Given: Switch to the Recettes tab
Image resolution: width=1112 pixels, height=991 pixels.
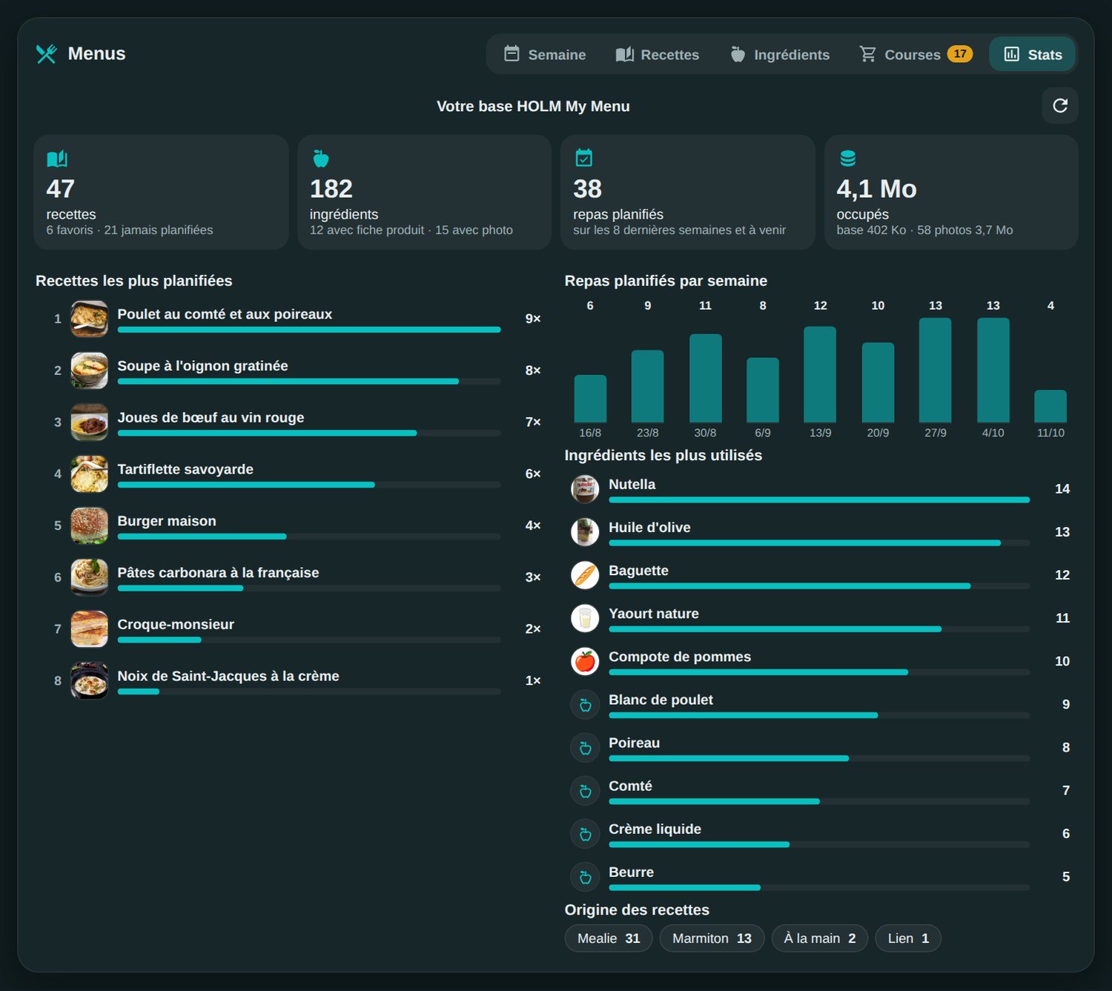Looking at the screenshot, I should 658,54.
